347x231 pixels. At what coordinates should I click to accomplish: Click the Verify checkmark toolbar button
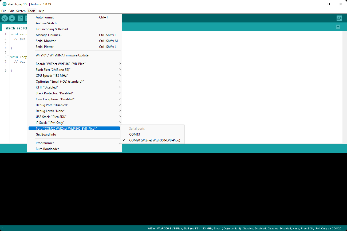point(5,18)
